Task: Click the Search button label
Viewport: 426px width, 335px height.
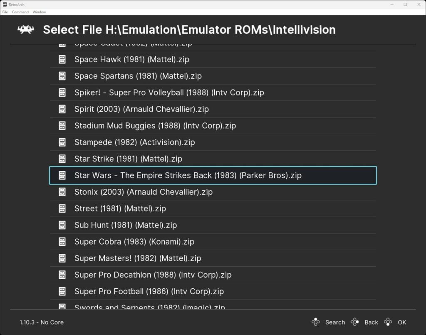Action: (x=335, y=322)
